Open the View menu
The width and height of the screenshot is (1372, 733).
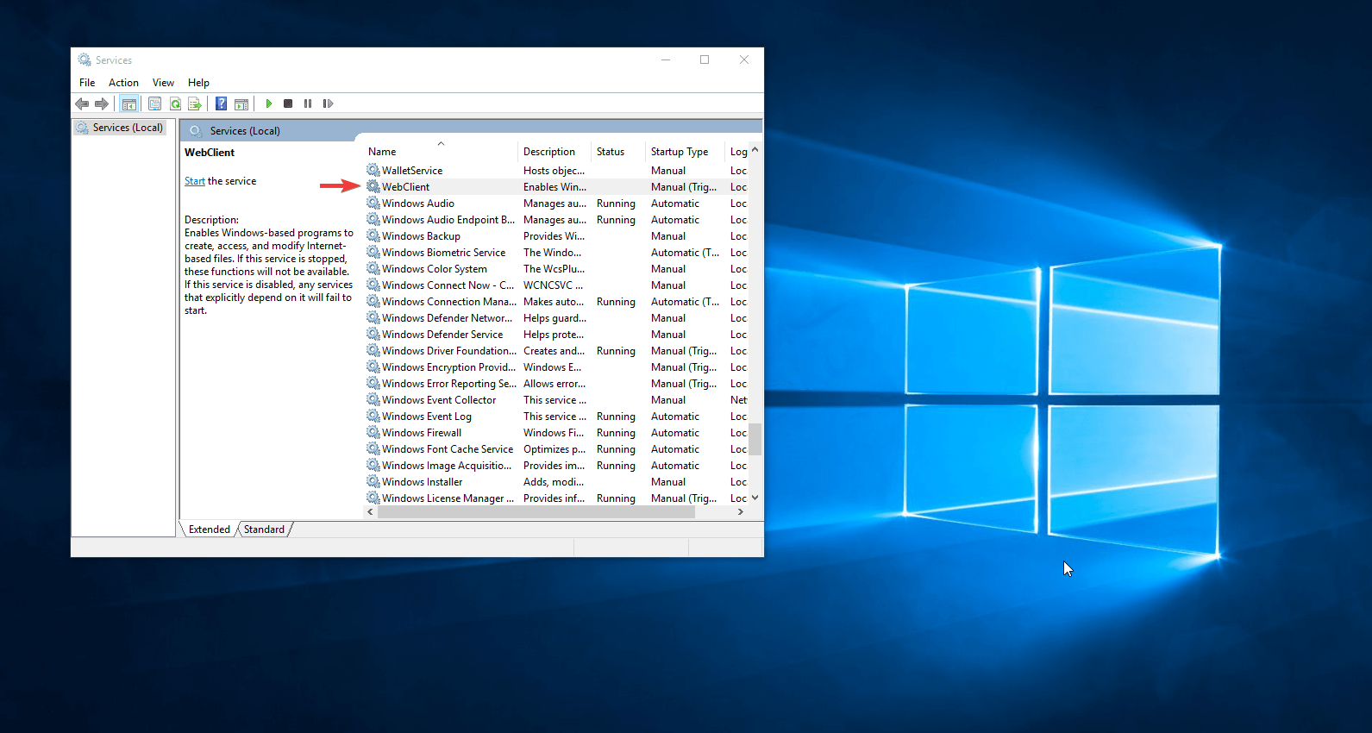pos(163,83)
